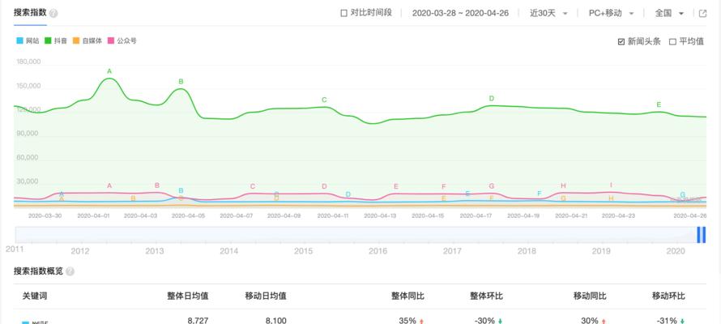The width and height of the screenshot is (721, 324).
Task: Click the blue timeline range slider handle
Action: (x=702, y=234)
